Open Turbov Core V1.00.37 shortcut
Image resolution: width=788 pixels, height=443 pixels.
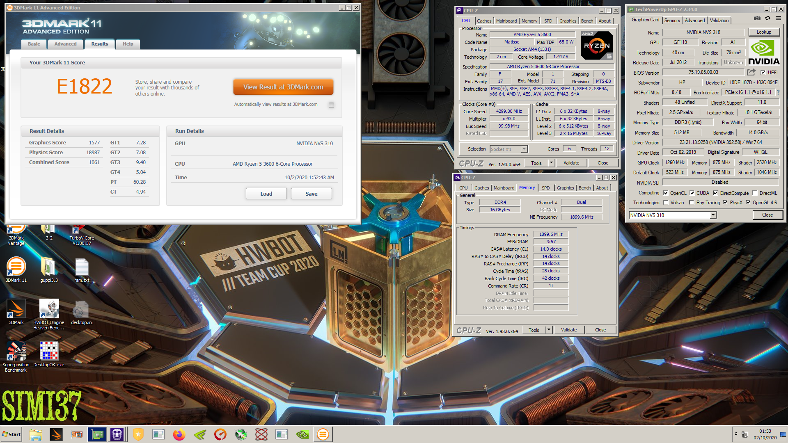coord(82,235)
